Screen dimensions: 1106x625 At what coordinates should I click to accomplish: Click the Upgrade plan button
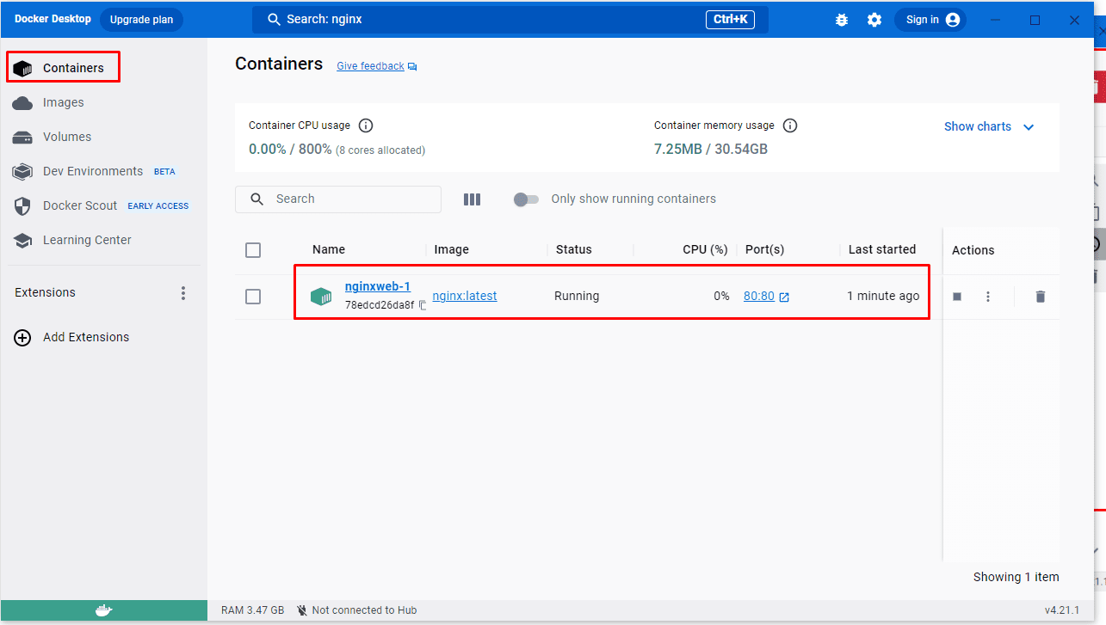(x=141, y=20)
